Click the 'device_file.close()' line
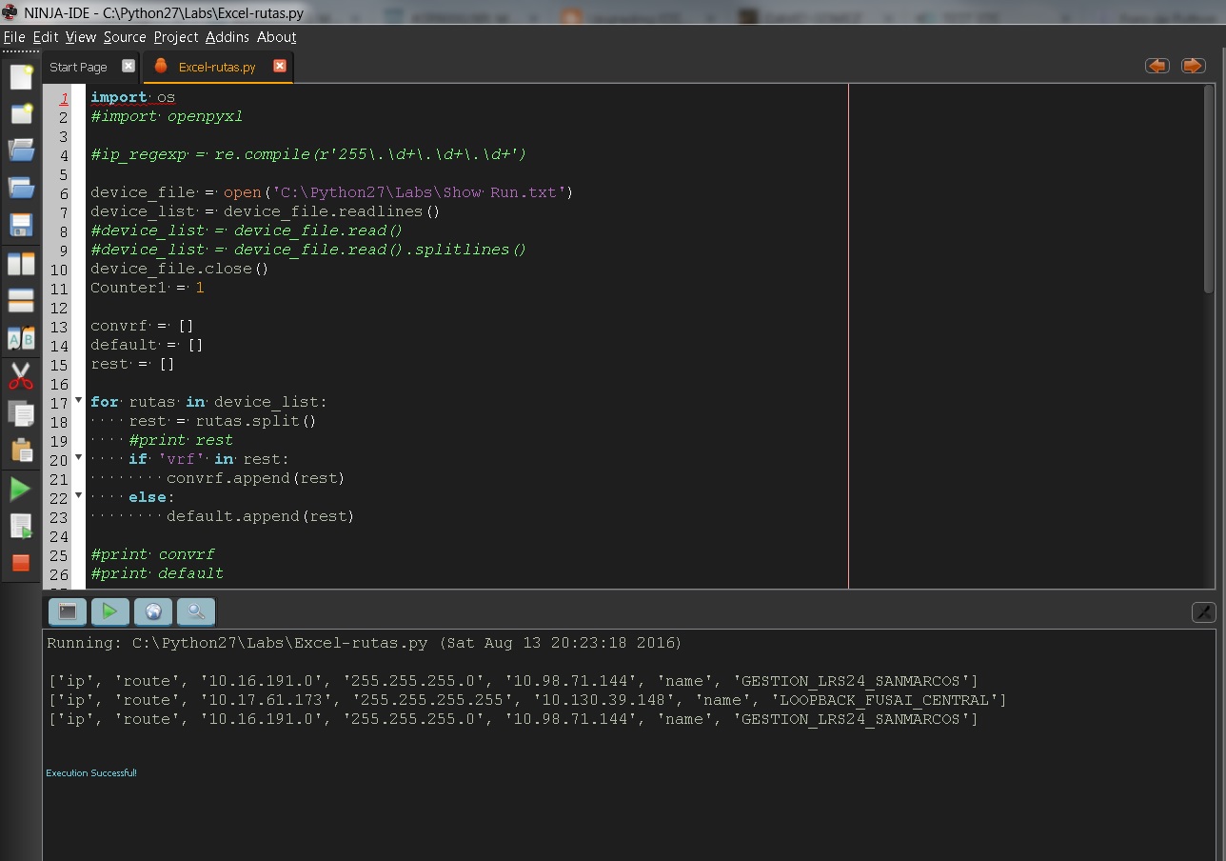Screen dimensions: 1226x861 (180, 269)
